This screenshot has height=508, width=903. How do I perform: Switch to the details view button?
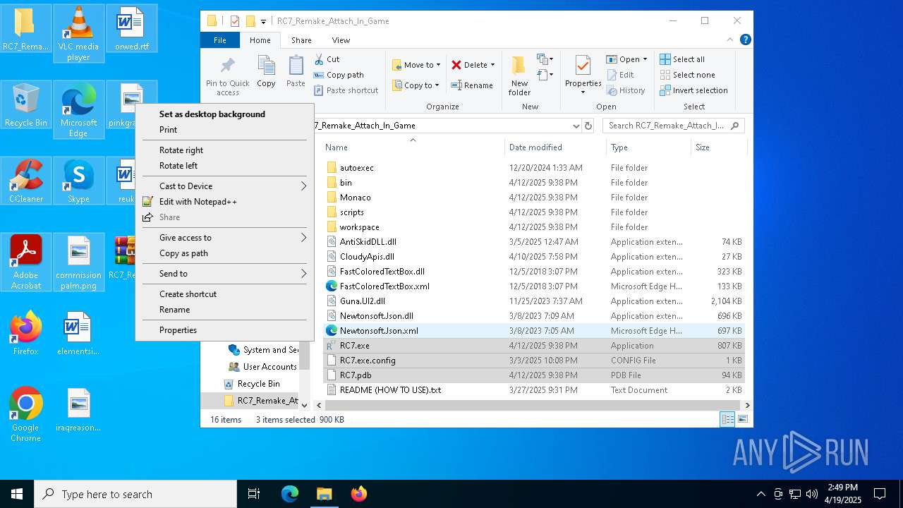[727, 419]
